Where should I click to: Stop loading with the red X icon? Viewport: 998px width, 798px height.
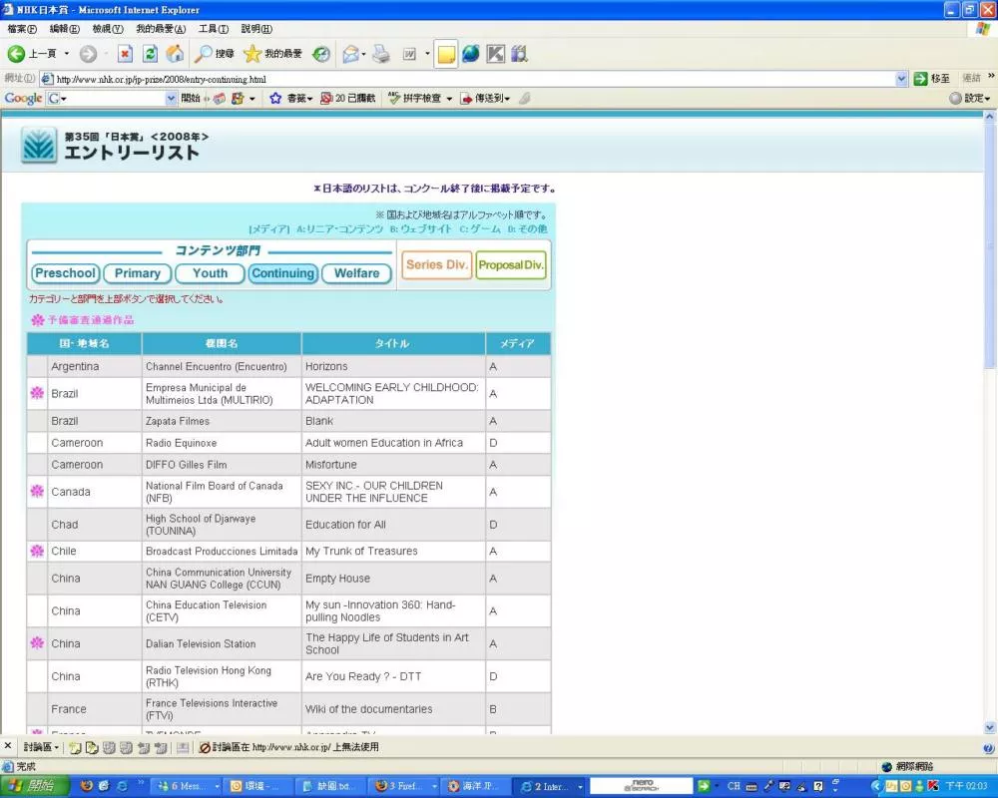[125, 54]
